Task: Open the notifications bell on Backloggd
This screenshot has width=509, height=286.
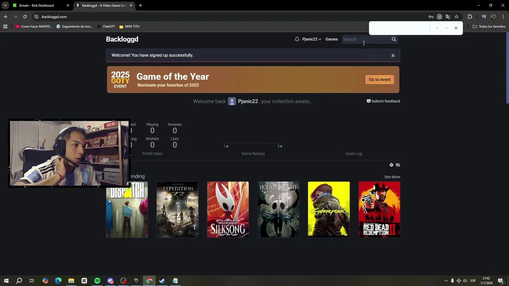Action: 297,39
